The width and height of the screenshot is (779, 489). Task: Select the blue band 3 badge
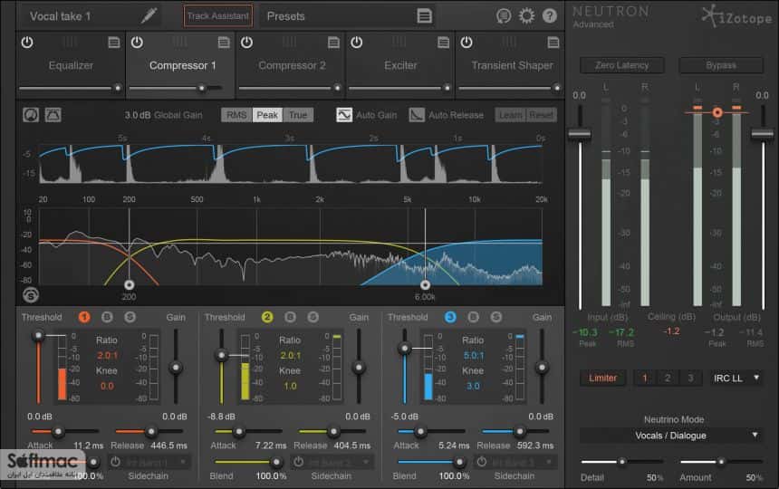450,317
